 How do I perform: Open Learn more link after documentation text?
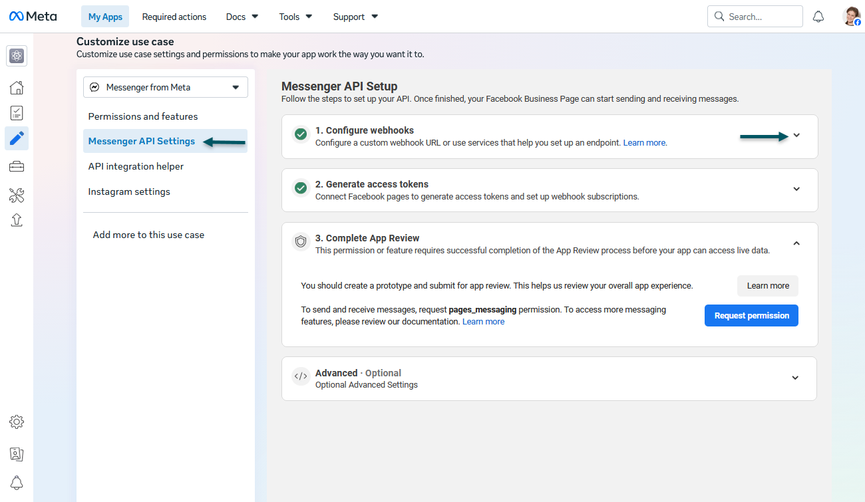click(x=483, y=322)
